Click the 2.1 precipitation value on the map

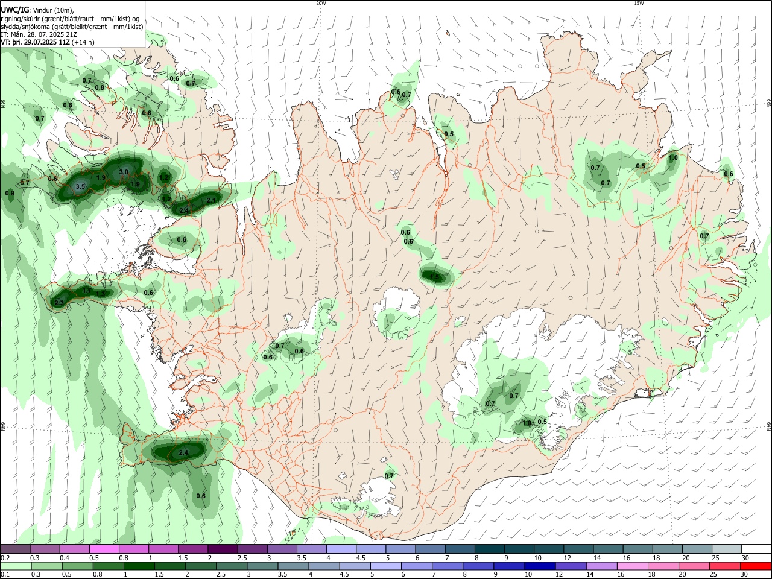click(x=211, y=200)
